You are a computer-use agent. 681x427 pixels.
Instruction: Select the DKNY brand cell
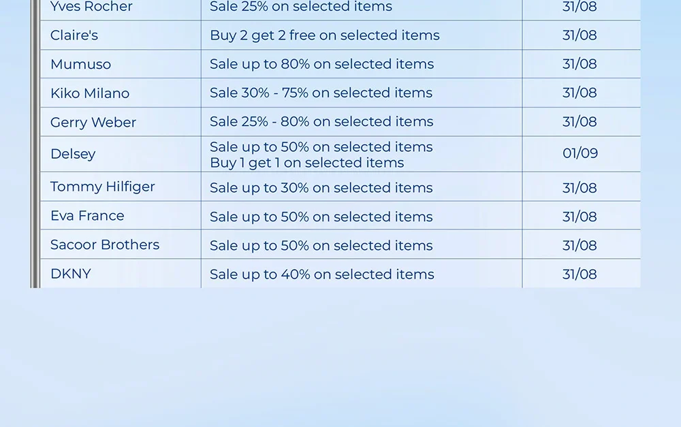coord(71,274)
